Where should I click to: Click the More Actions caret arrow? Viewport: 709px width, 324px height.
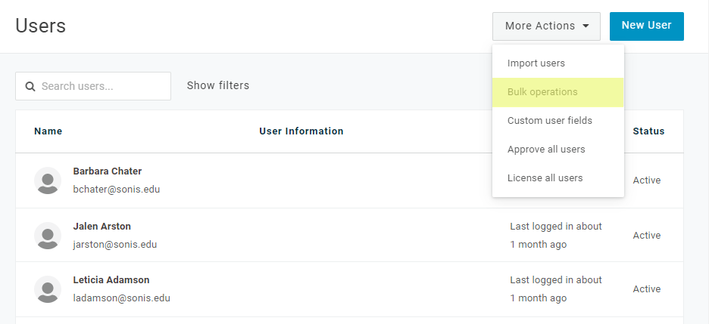click(x=586, y=26)
